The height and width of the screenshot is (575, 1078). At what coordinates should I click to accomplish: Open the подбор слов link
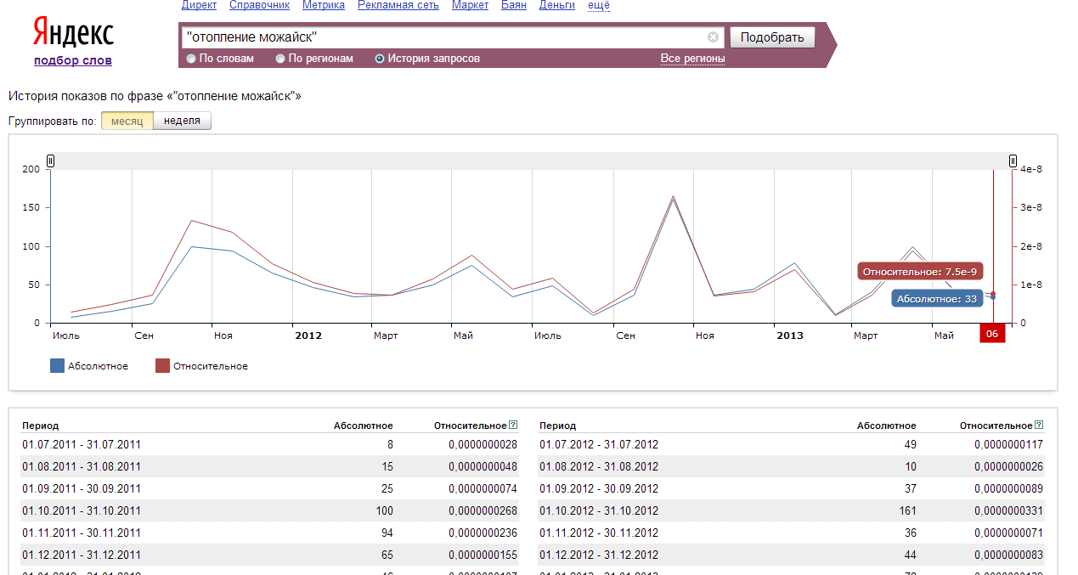coord(73,60)
